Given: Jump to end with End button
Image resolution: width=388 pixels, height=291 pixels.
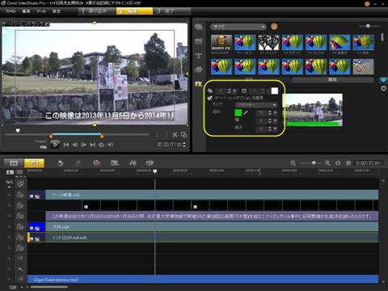Looking at the screenshot, I should point(92,145).
